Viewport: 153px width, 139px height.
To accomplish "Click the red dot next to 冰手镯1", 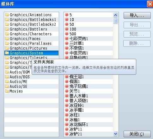I will (x=67, y=110).
